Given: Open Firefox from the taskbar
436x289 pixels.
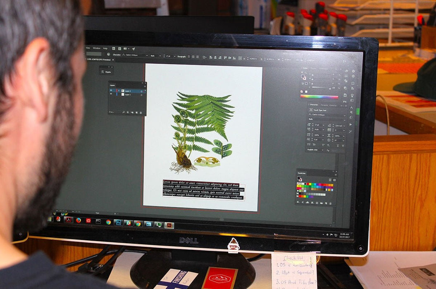Looking at the screenshot, I should [x=78, y=220].
